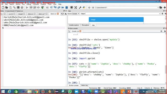This screenshot has height=94, width=167.
Task: Create a new file from the toolbar
Action: (3, 8)
